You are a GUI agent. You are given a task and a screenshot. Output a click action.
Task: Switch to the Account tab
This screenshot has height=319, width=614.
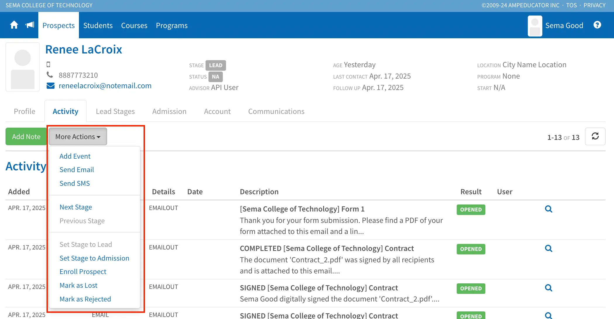pos(217,111)
